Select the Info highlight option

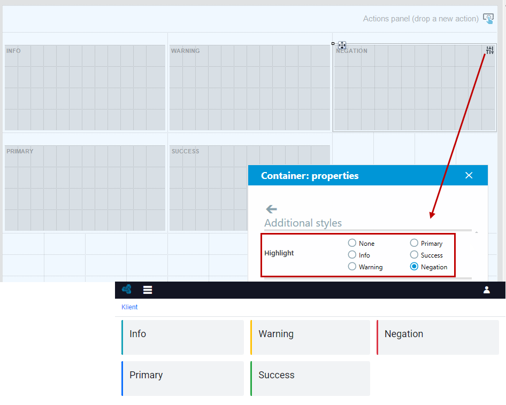coord(352,255)
